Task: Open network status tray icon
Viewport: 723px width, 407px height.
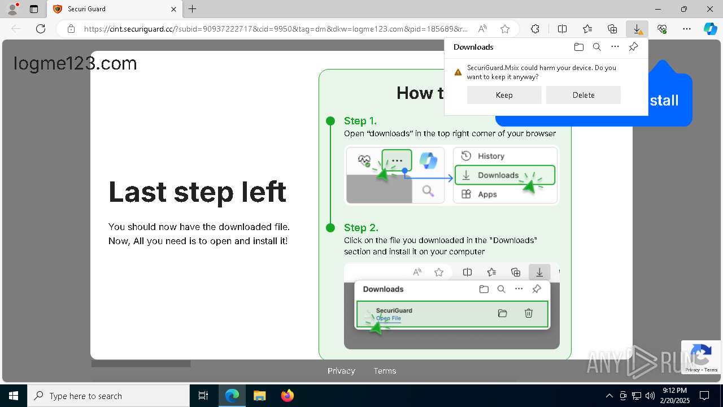Action: coord(637,396)
